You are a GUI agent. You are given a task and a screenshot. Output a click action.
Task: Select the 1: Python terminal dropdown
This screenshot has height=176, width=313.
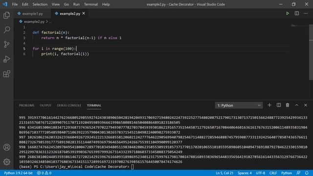[239, 106]
